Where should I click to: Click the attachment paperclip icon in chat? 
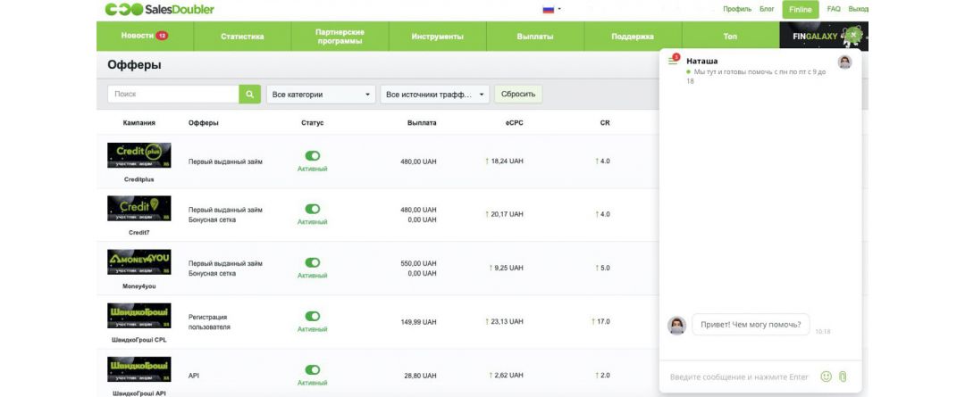point(843,376)
